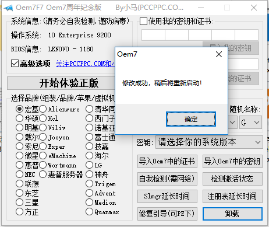
Task: Pick the NEC brand radio button
Action: click(x=19, y=174)
